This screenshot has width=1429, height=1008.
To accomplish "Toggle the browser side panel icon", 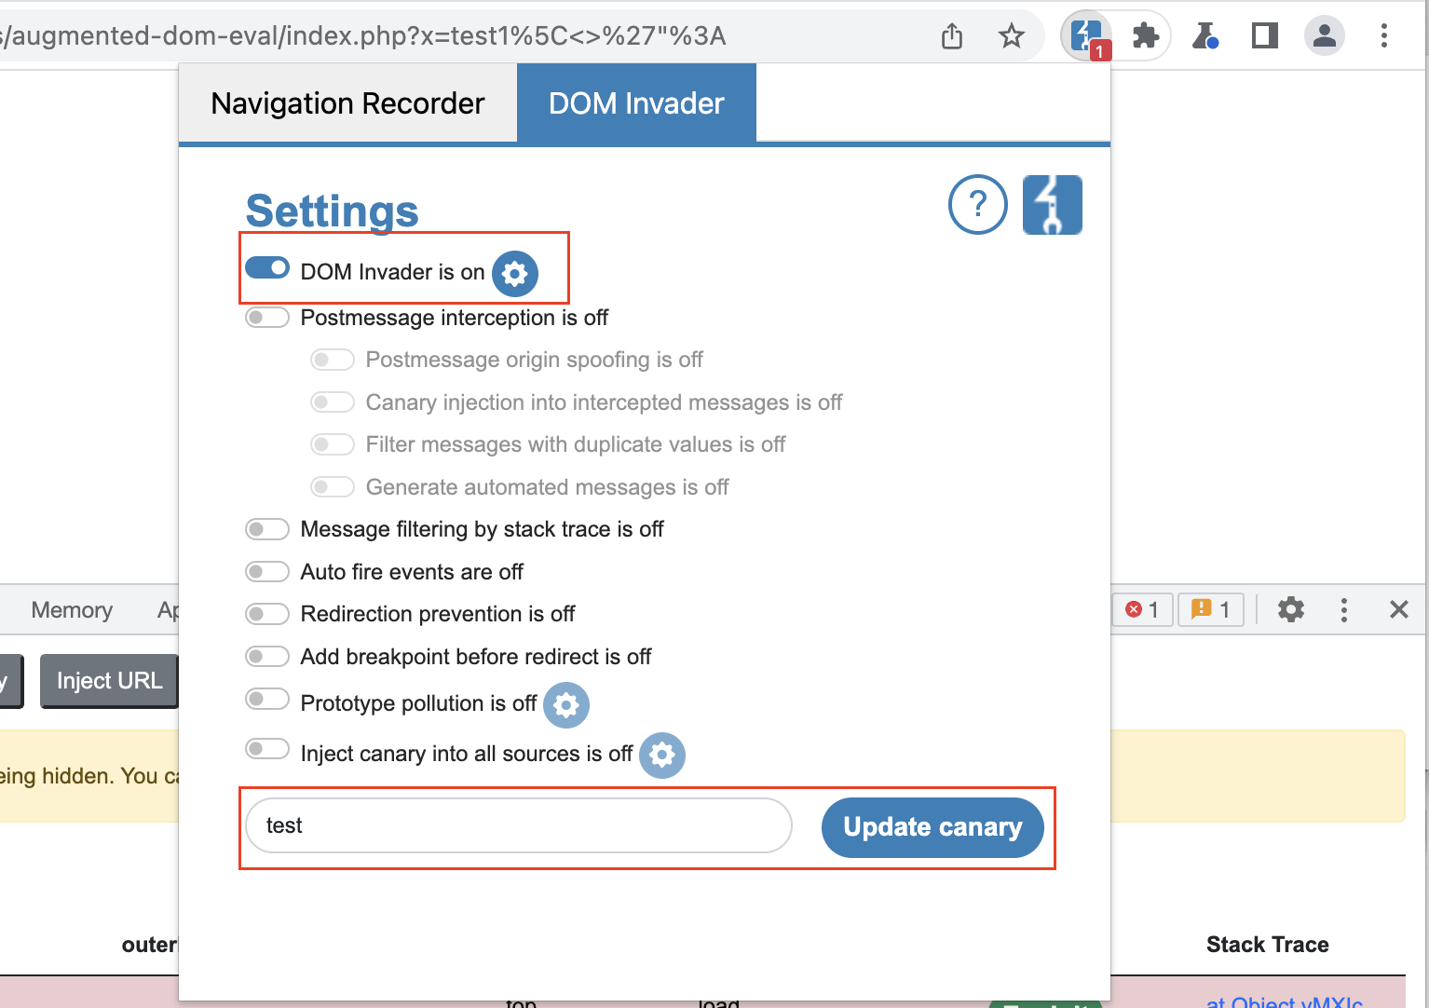I will point(1265,36).
